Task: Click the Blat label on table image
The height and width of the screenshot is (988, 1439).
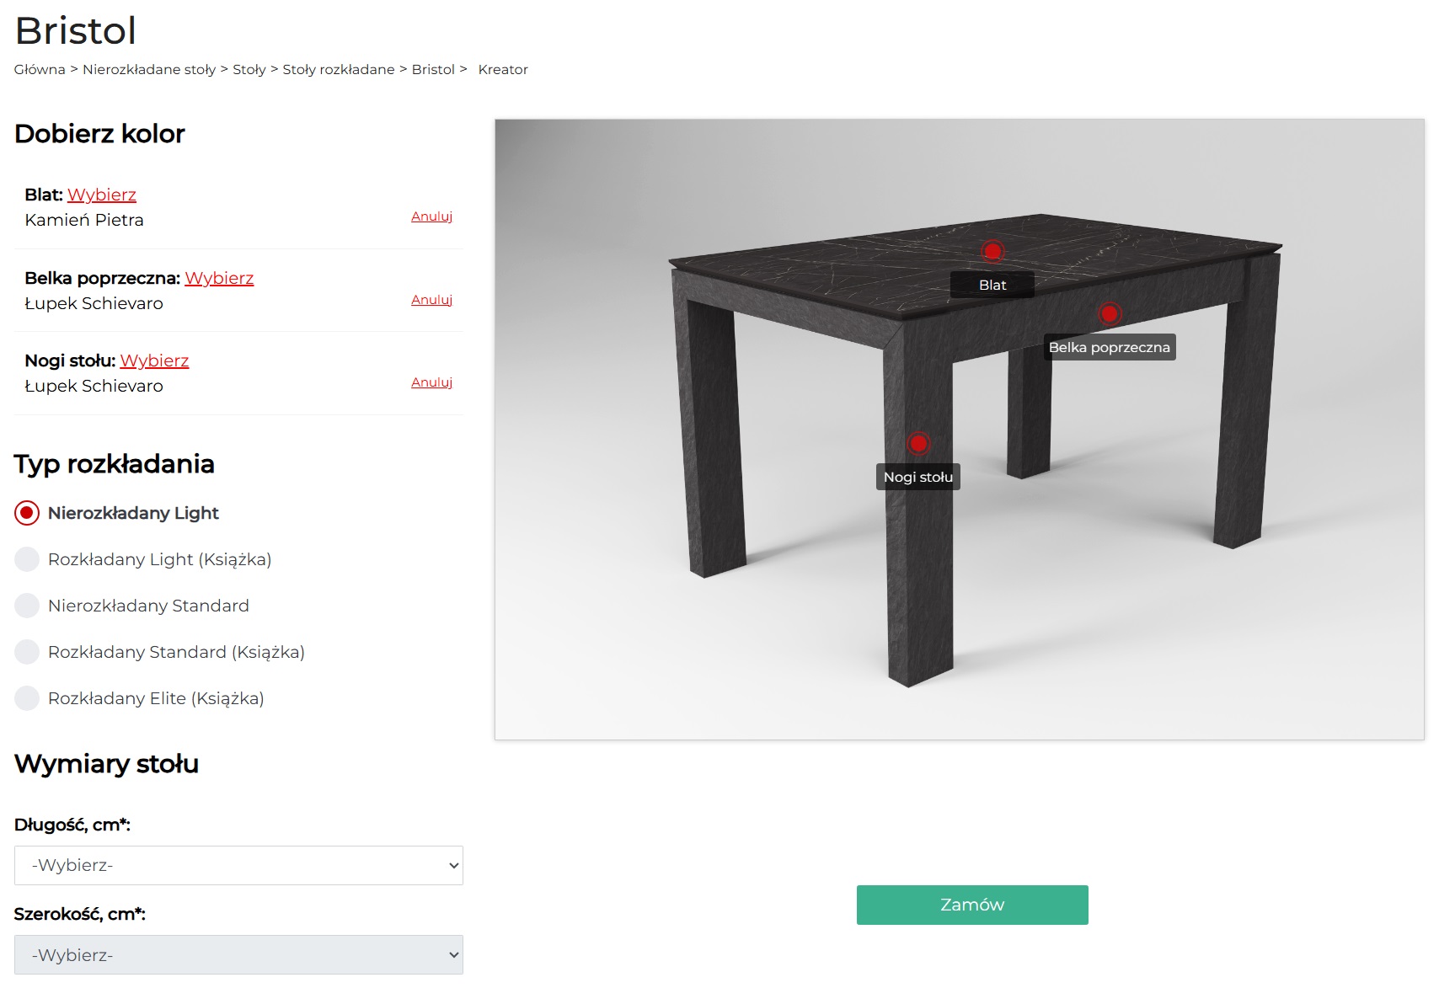Action: (992, 285)
